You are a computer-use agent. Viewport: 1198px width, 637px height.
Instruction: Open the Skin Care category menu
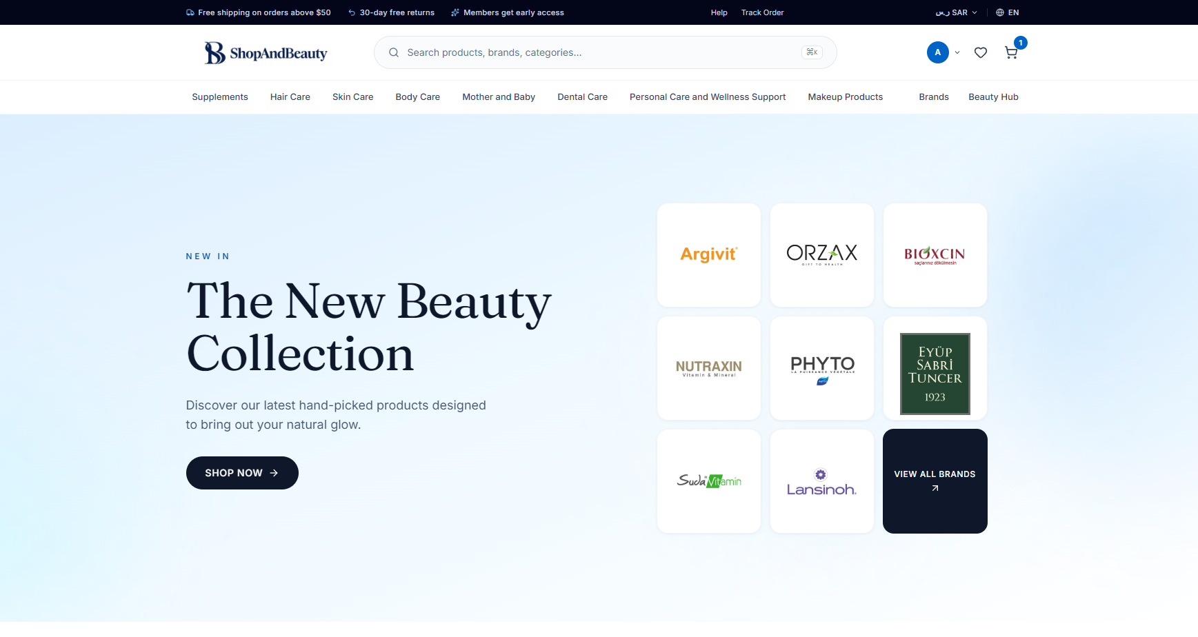(353, 97)
